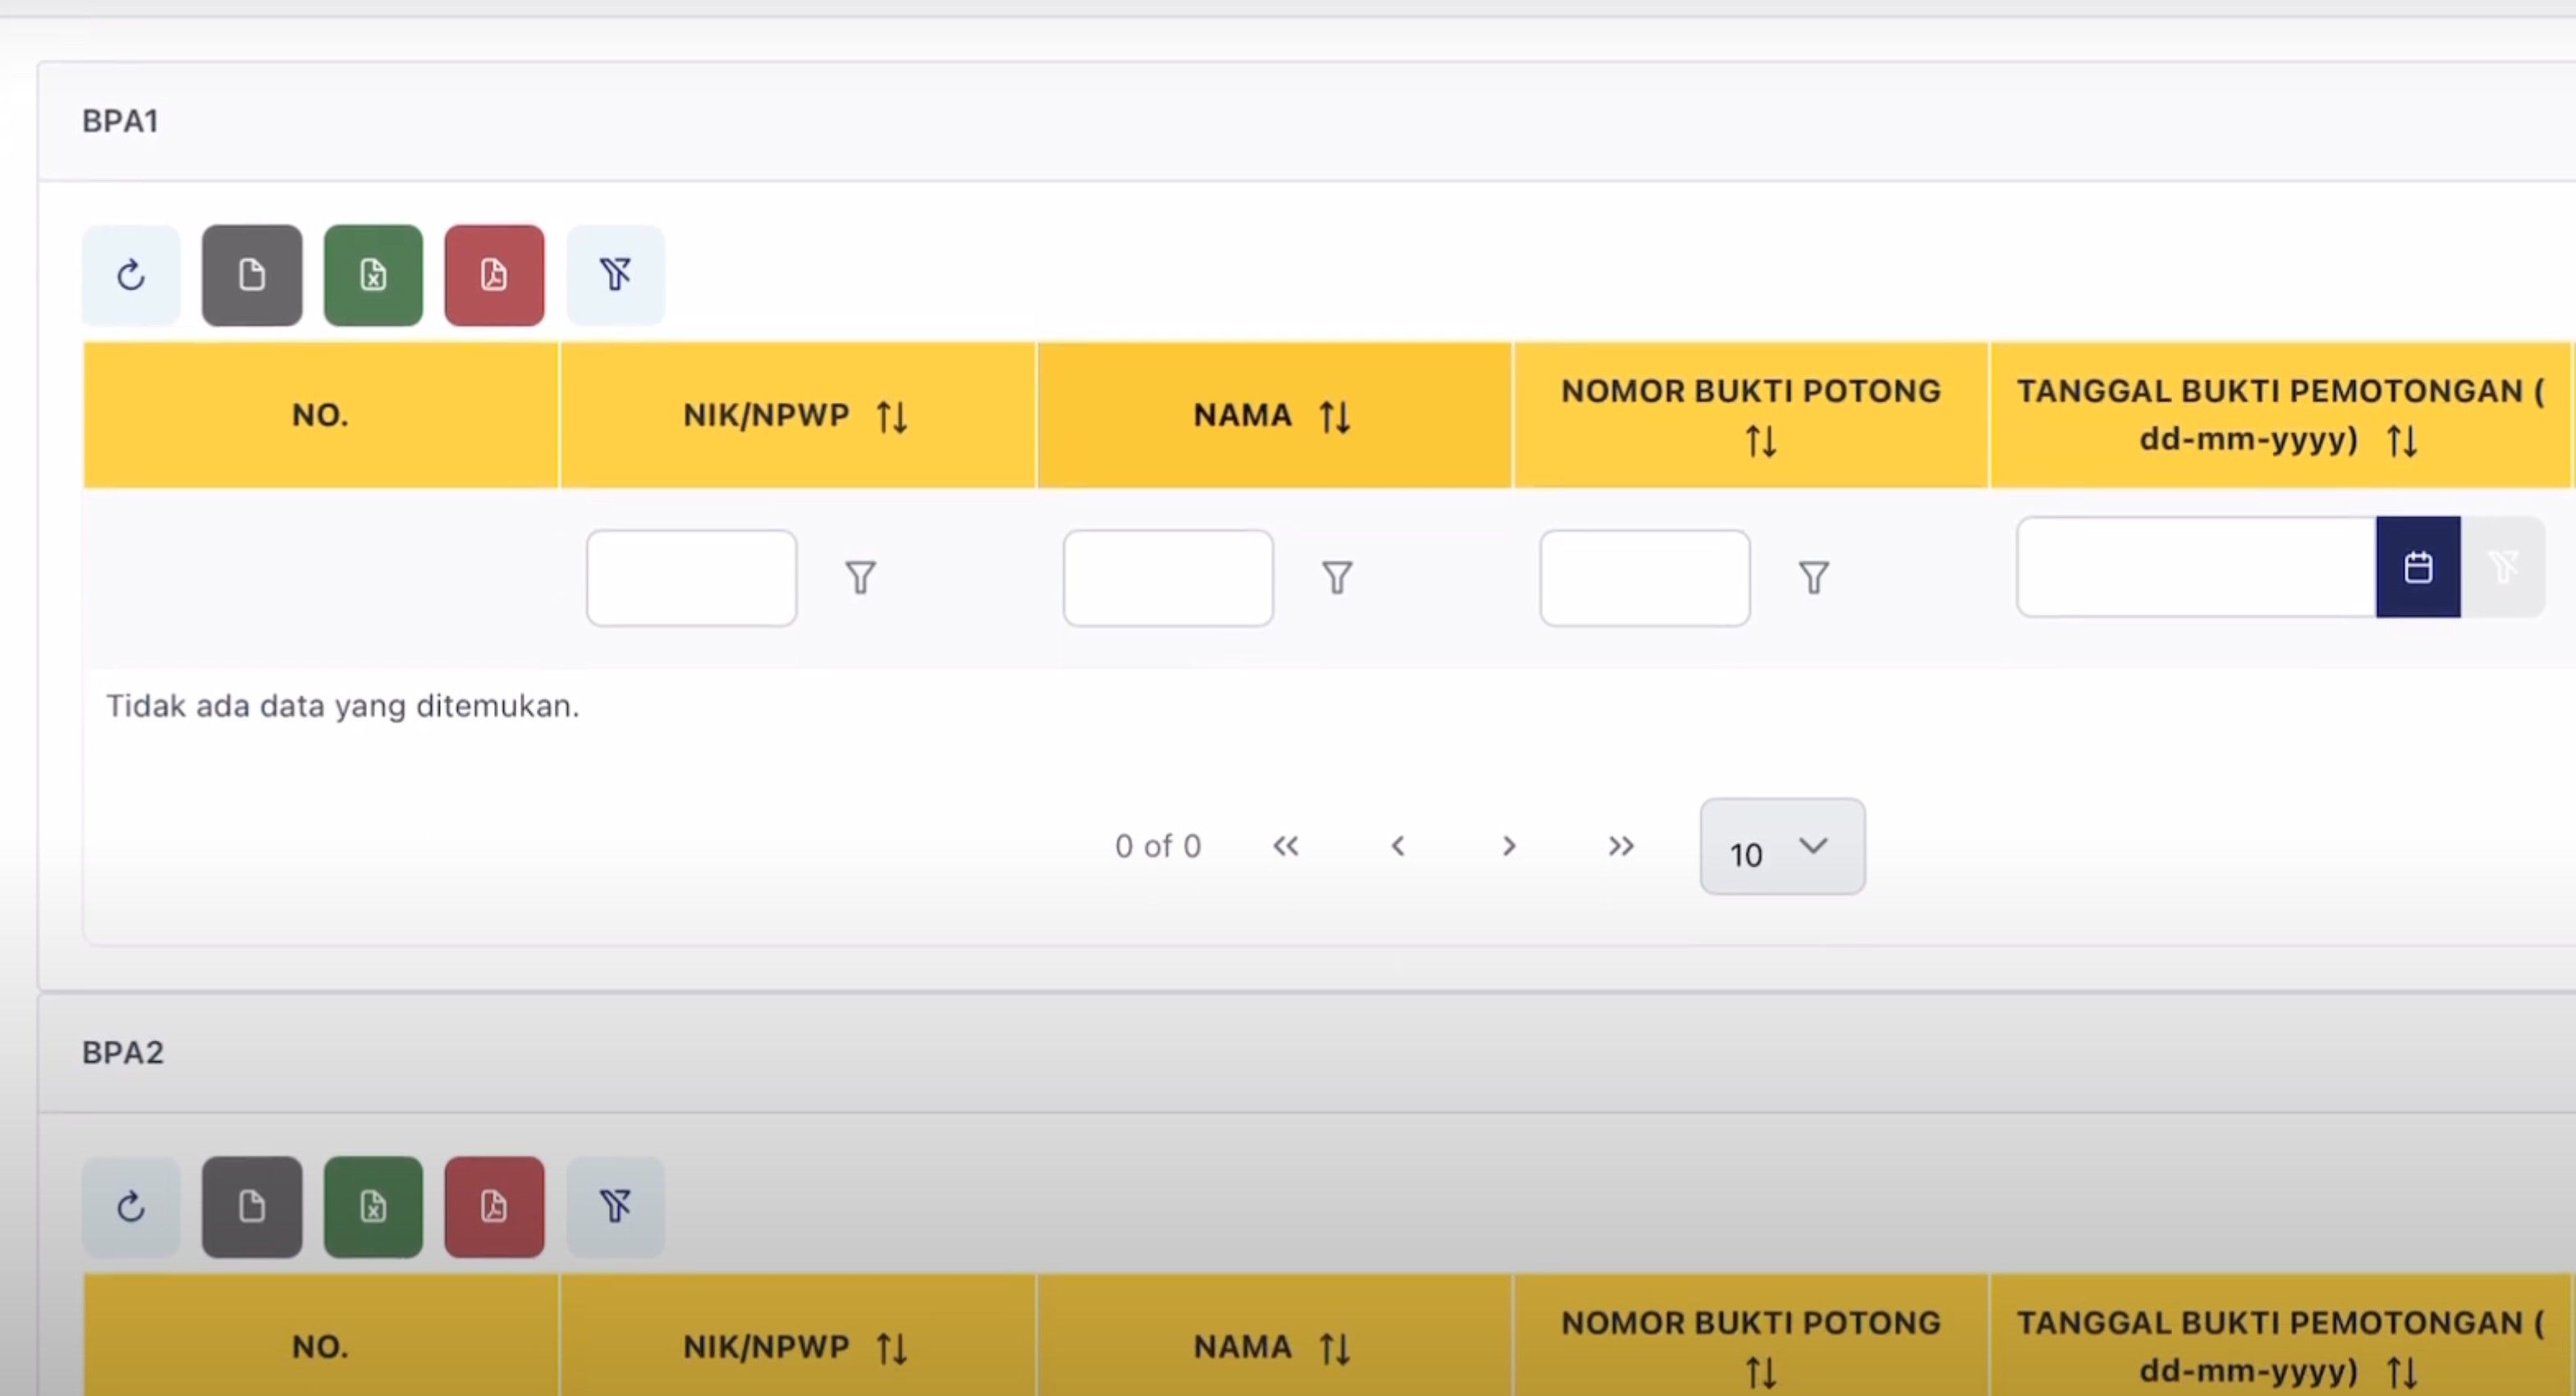Open filter options for NIK/NPWP column

(x=860, y=577)
